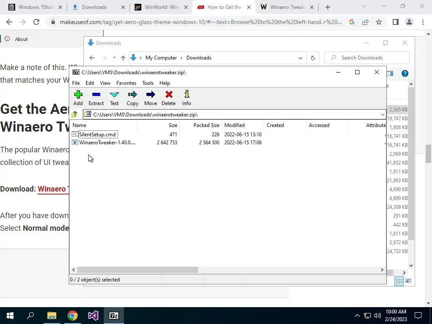Screen dimensions: 432x324
Task: Open the Help menu in 7-Zip
Action: coord(165,83)
